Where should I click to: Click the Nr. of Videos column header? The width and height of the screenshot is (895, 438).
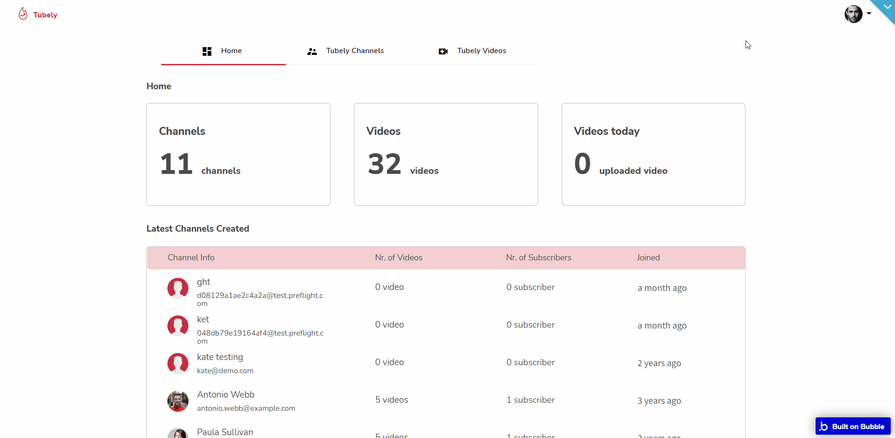tap(399, 258)
